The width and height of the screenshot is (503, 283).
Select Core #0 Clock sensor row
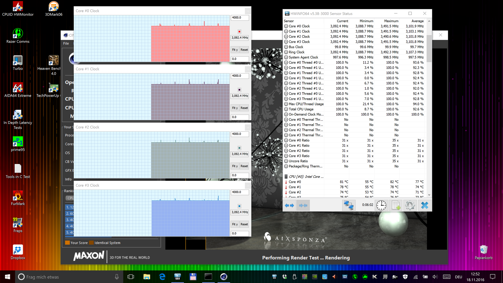pos(355,26)
